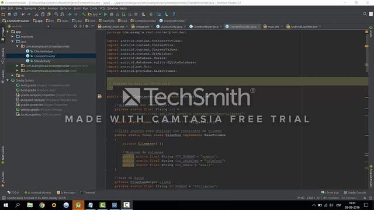Collapse the app module tree node
Screen dimensions: 374x210
(x=8, y=32)
